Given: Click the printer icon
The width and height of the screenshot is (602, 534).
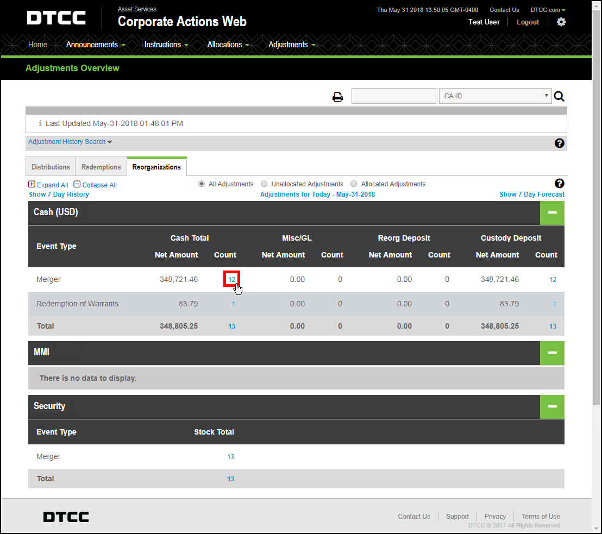Looking at the screenshot, I should pyautogui.click(x=338, y=97).
